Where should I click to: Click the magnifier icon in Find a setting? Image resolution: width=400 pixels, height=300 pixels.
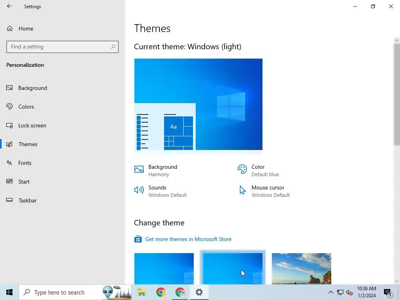click(113, 47)
